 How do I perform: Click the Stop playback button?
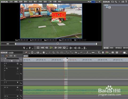(38, 48)
